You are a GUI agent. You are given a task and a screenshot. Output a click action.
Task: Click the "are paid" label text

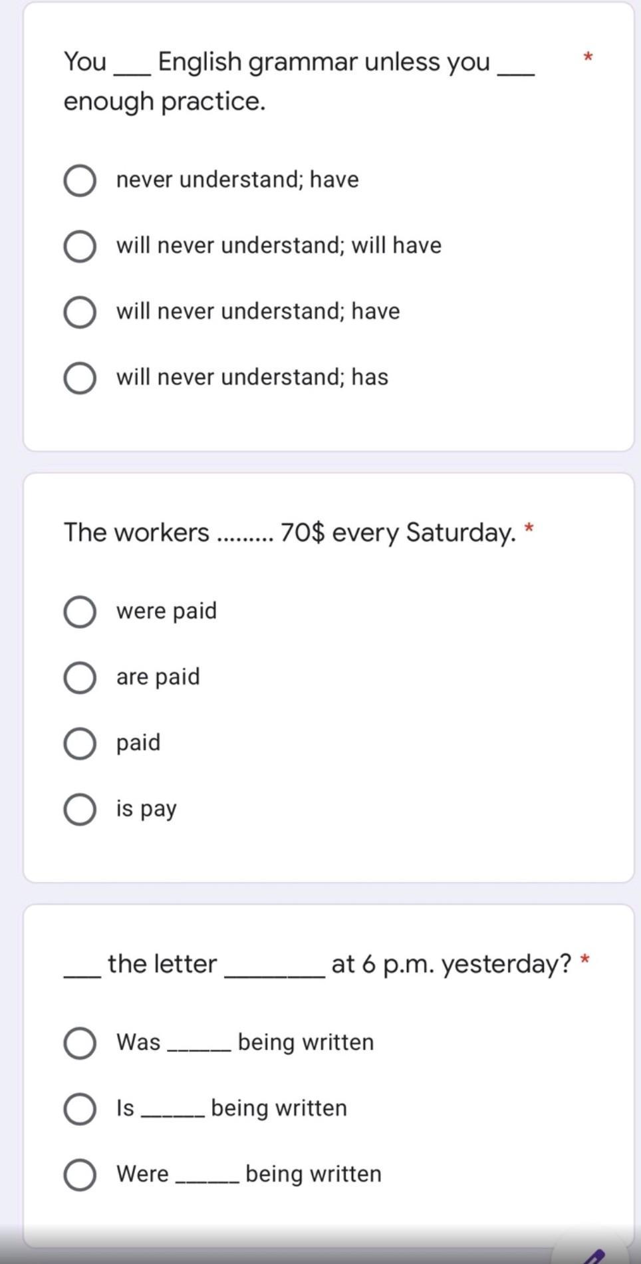point(158,677)
